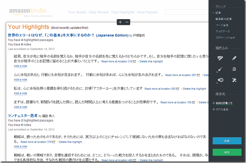Expand clip selection with plus button
This screenshot has width=246, height=163.
[x=120, y=22]
